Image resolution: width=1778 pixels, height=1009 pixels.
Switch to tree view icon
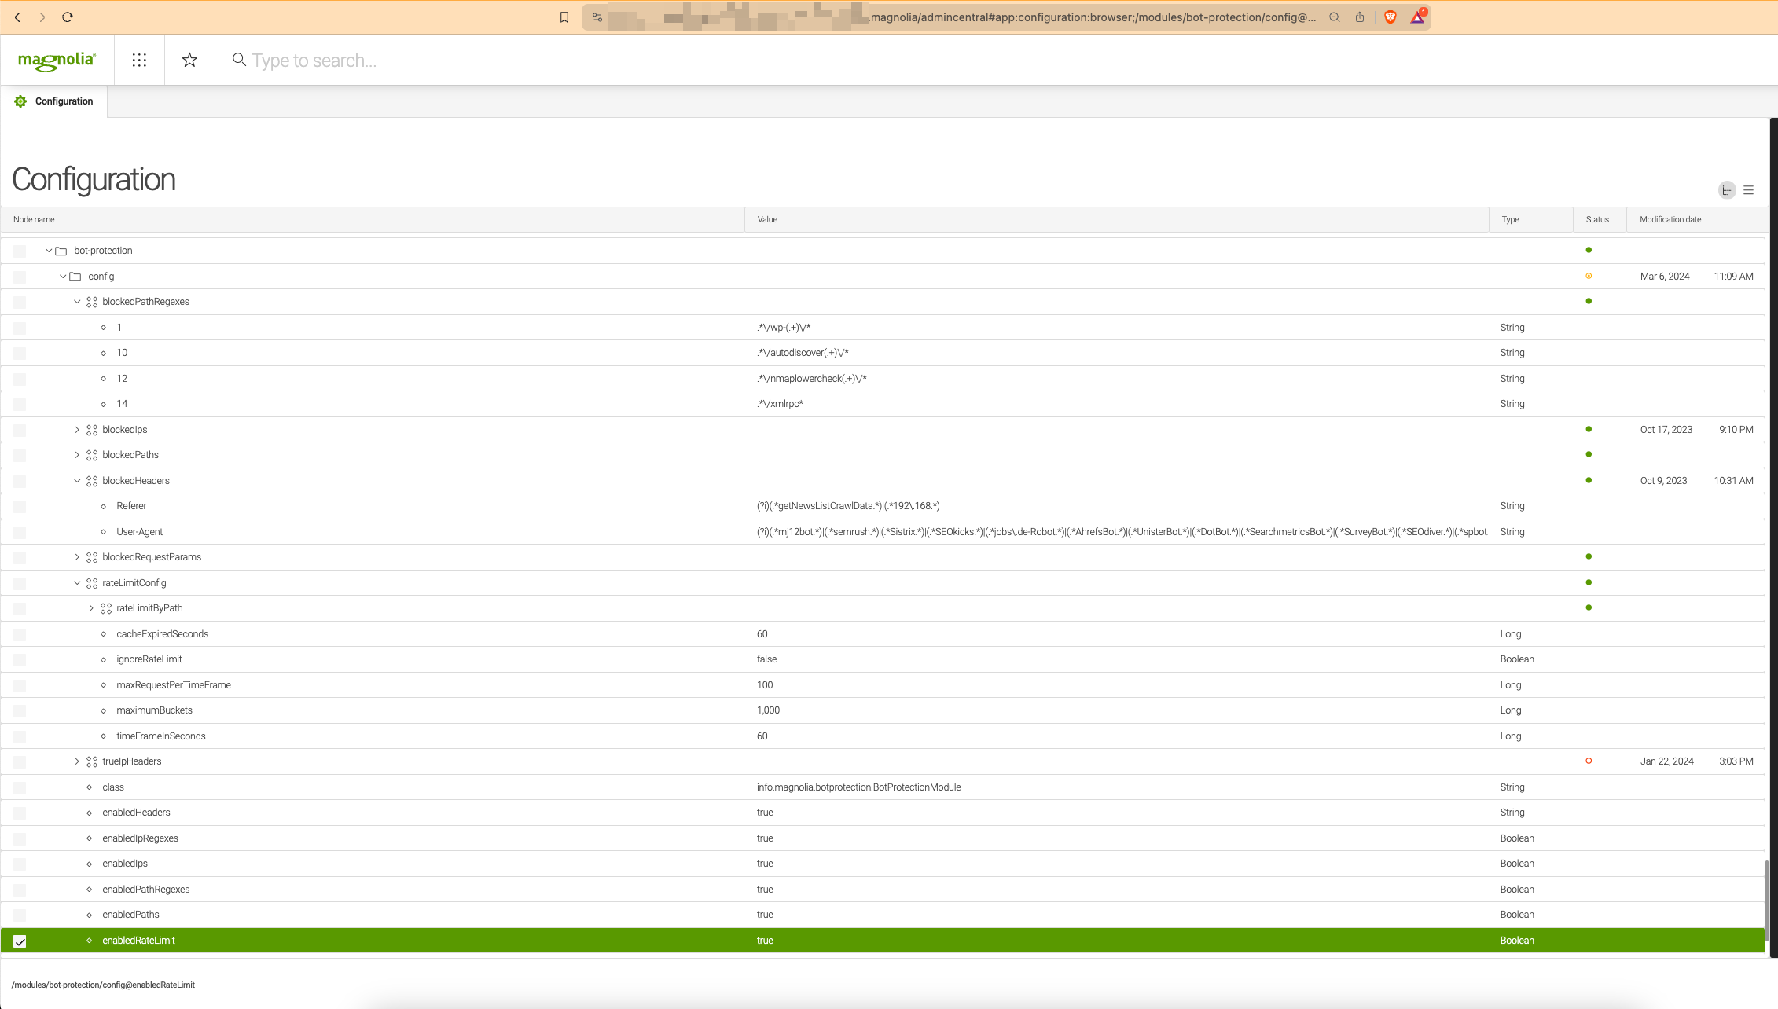[1727, 190]
